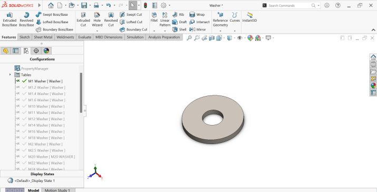
Task: Select the Swept Cut tool
Action: tap(131, 14)
